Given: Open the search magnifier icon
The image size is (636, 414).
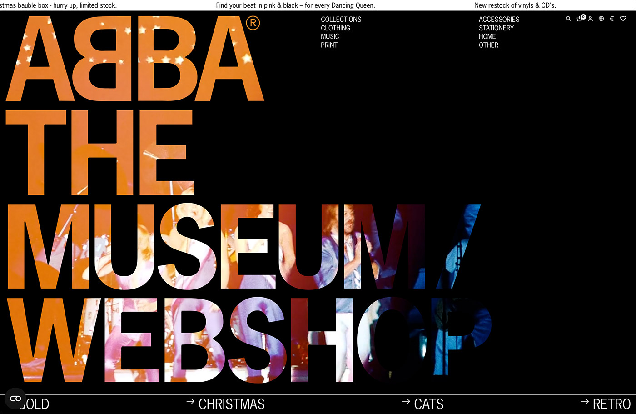Looking at the screenshot, I should 568,19.
